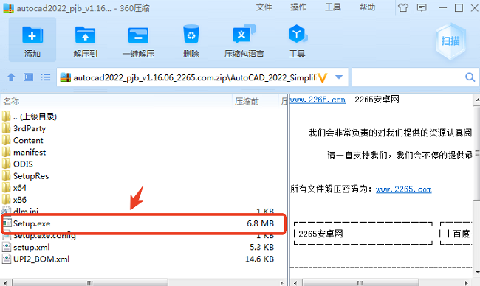This screenshot has height=286, width=480.
Task: Click the 解压到 (Extract to) icon
Action: click(85, 35)
